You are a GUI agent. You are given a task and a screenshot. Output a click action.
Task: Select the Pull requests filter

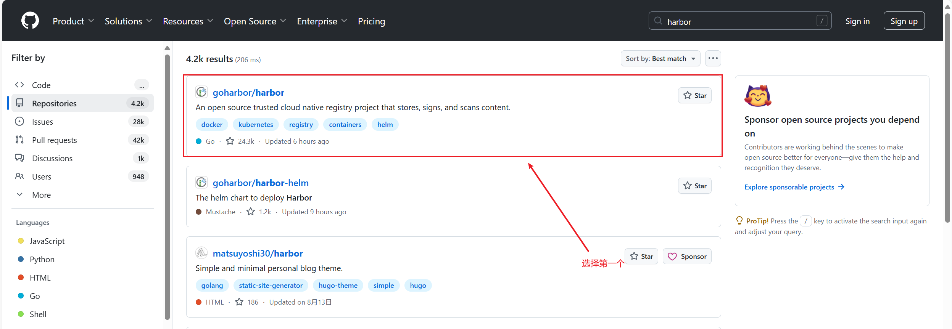(x=82, y=140)
